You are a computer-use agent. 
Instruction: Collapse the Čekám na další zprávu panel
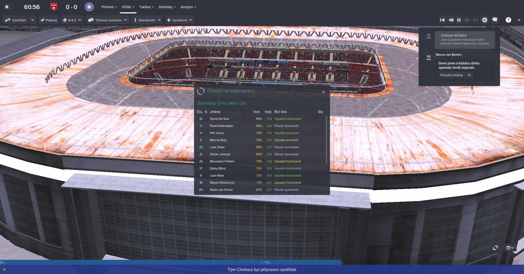tap(324, 92)
